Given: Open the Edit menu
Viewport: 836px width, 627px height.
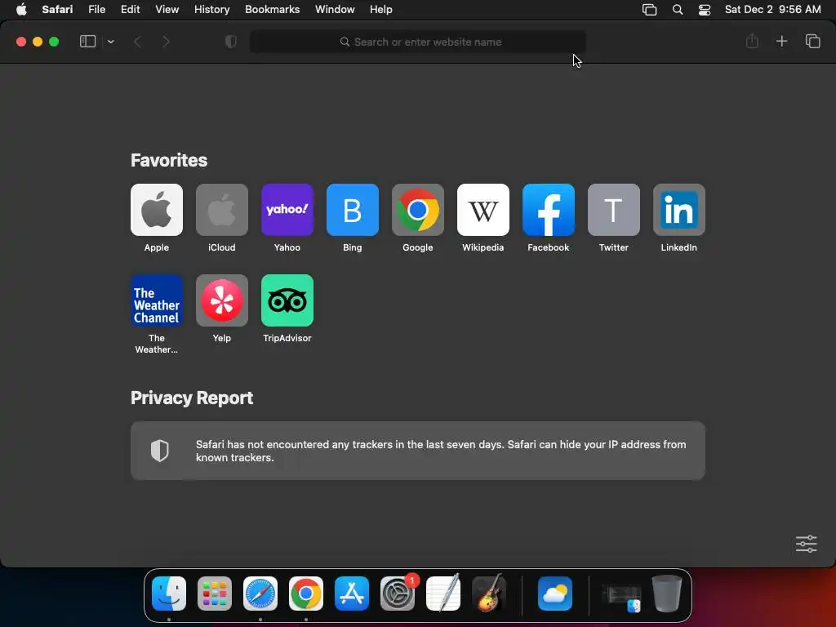Looking at the screenshot, I should coord(130,10).
